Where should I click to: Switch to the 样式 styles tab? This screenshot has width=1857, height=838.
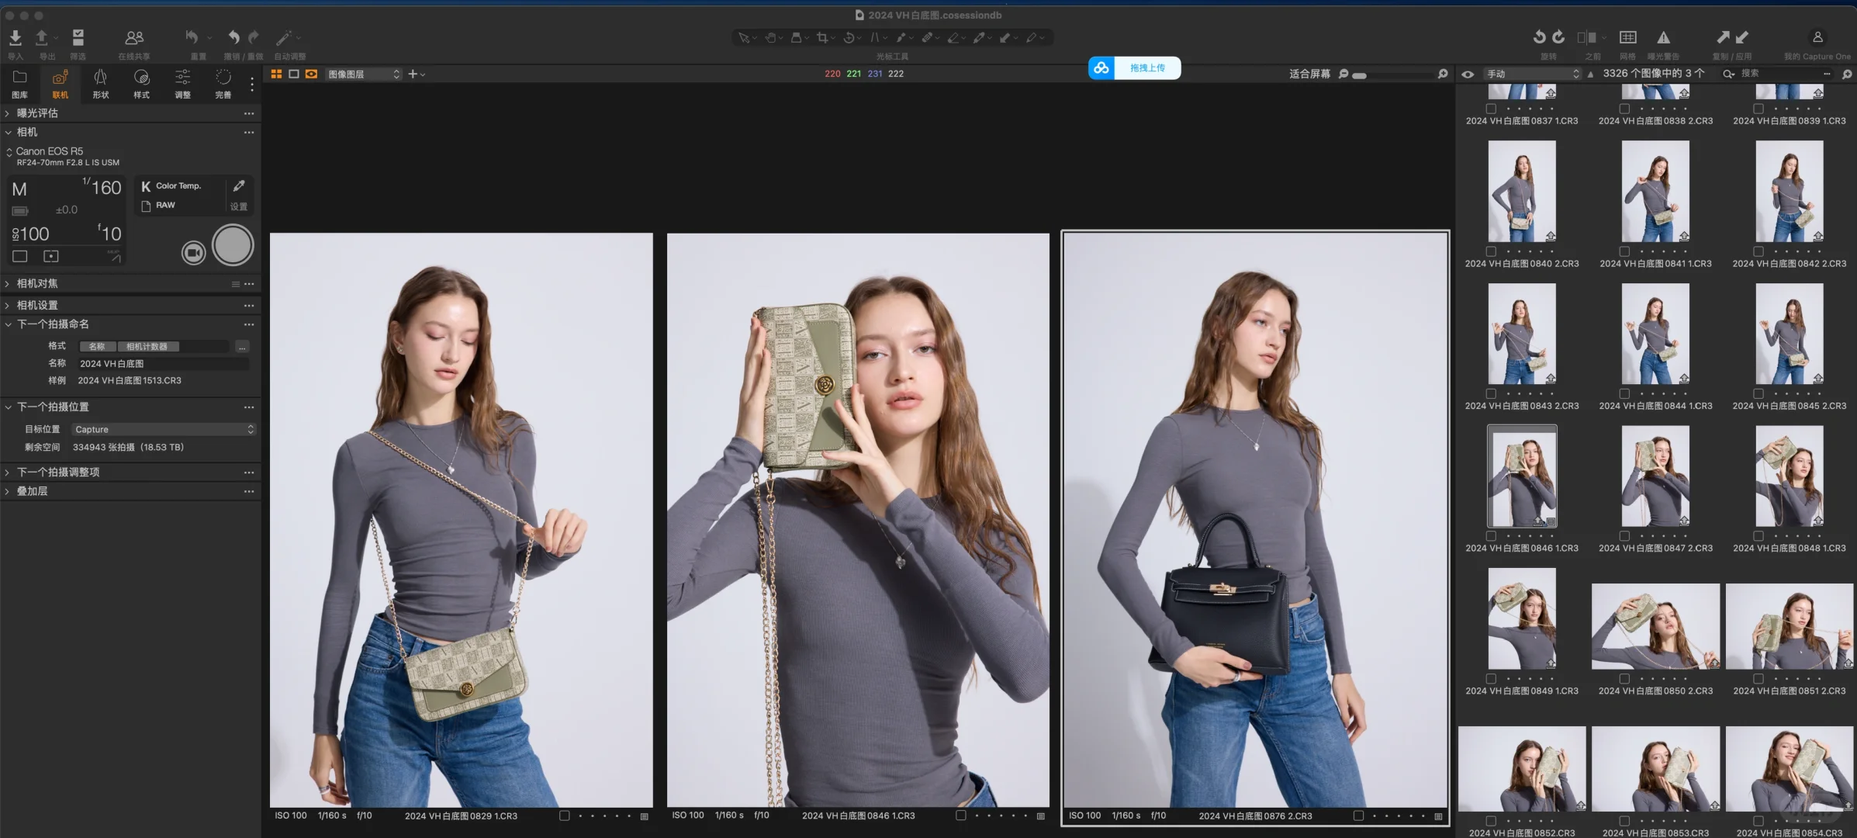point(141,84)
